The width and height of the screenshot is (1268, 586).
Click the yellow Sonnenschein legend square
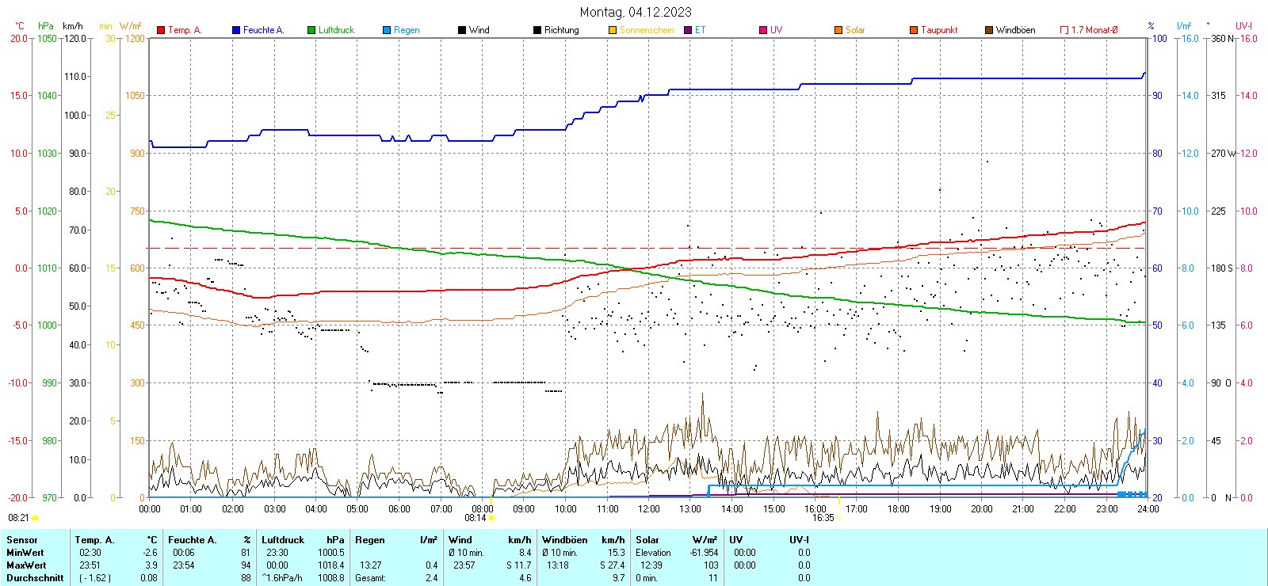[613, 30]
